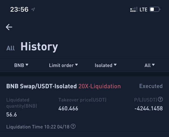Open the Limit order type dropdown
Image resolution: width=169 pixels, height=137 pixels.
click(x=63, y=65)
